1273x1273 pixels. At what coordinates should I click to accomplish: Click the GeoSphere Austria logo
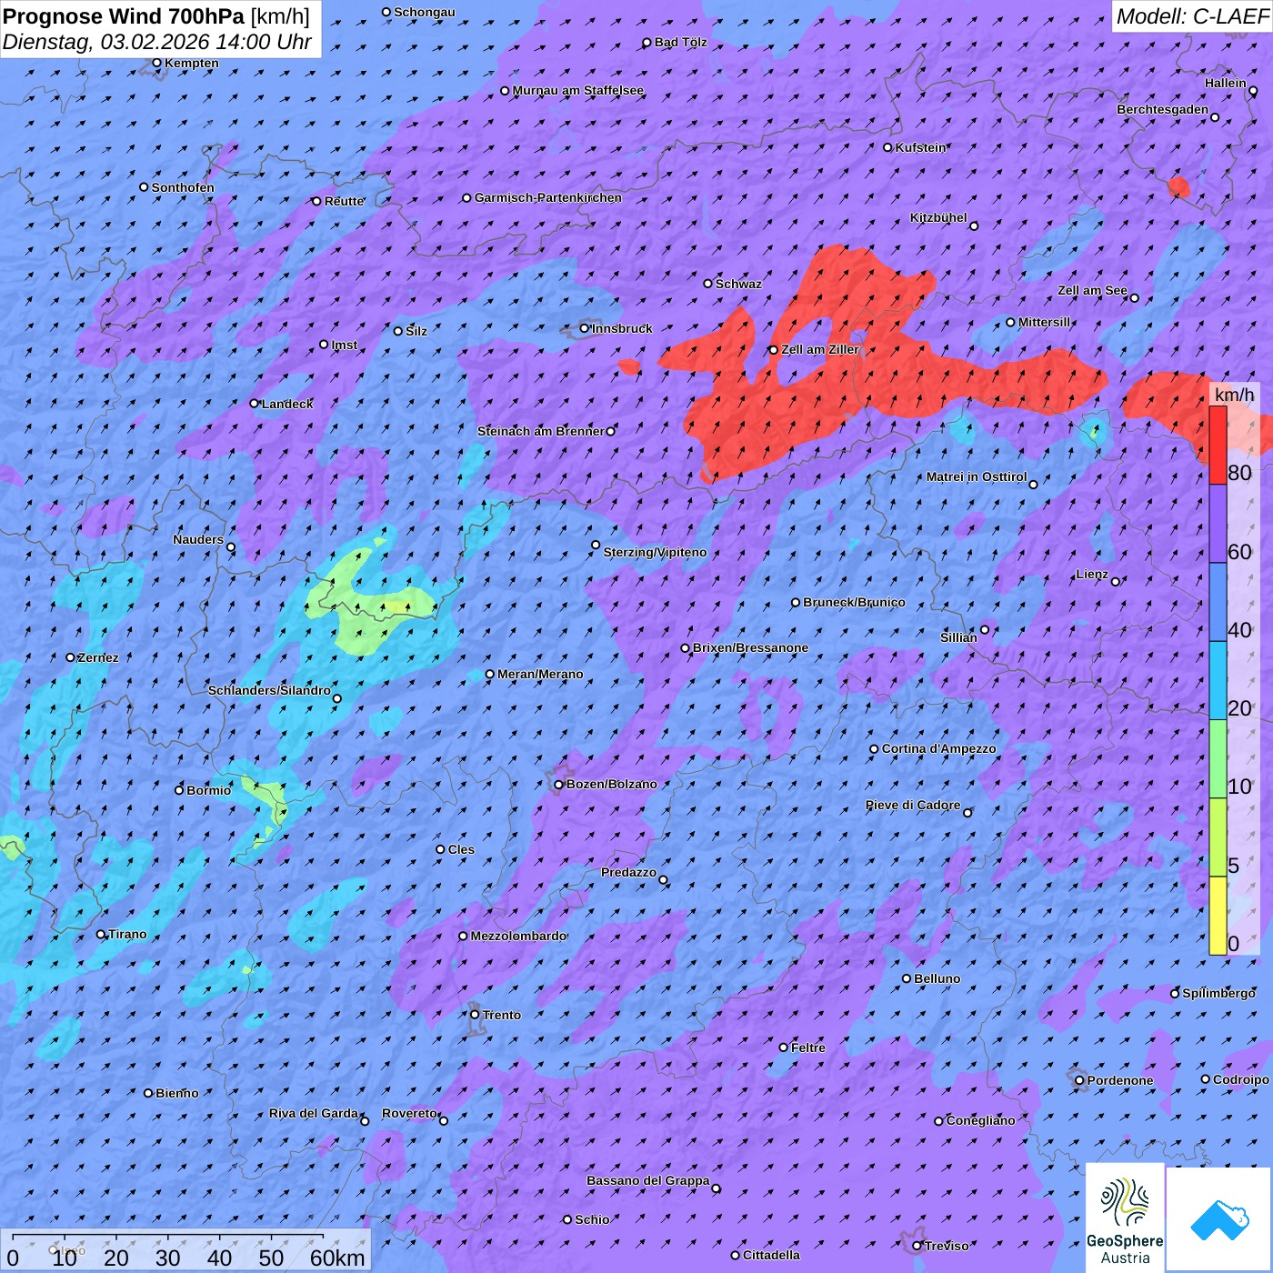point(1125,1218)
